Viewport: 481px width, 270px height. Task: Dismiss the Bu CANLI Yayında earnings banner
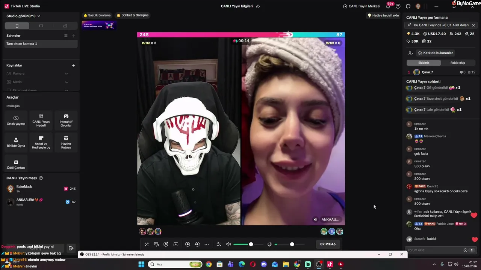[473, 25]
